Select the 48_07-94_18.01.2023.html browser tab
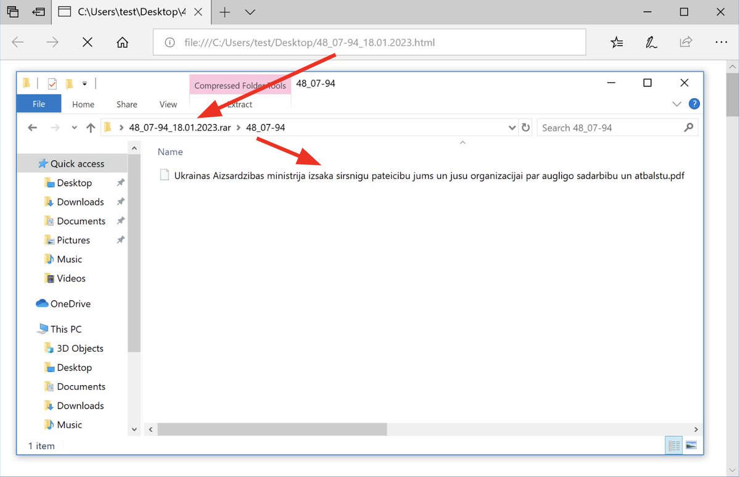The height and width of the screenshot is (477, 740). coord(132,12)
